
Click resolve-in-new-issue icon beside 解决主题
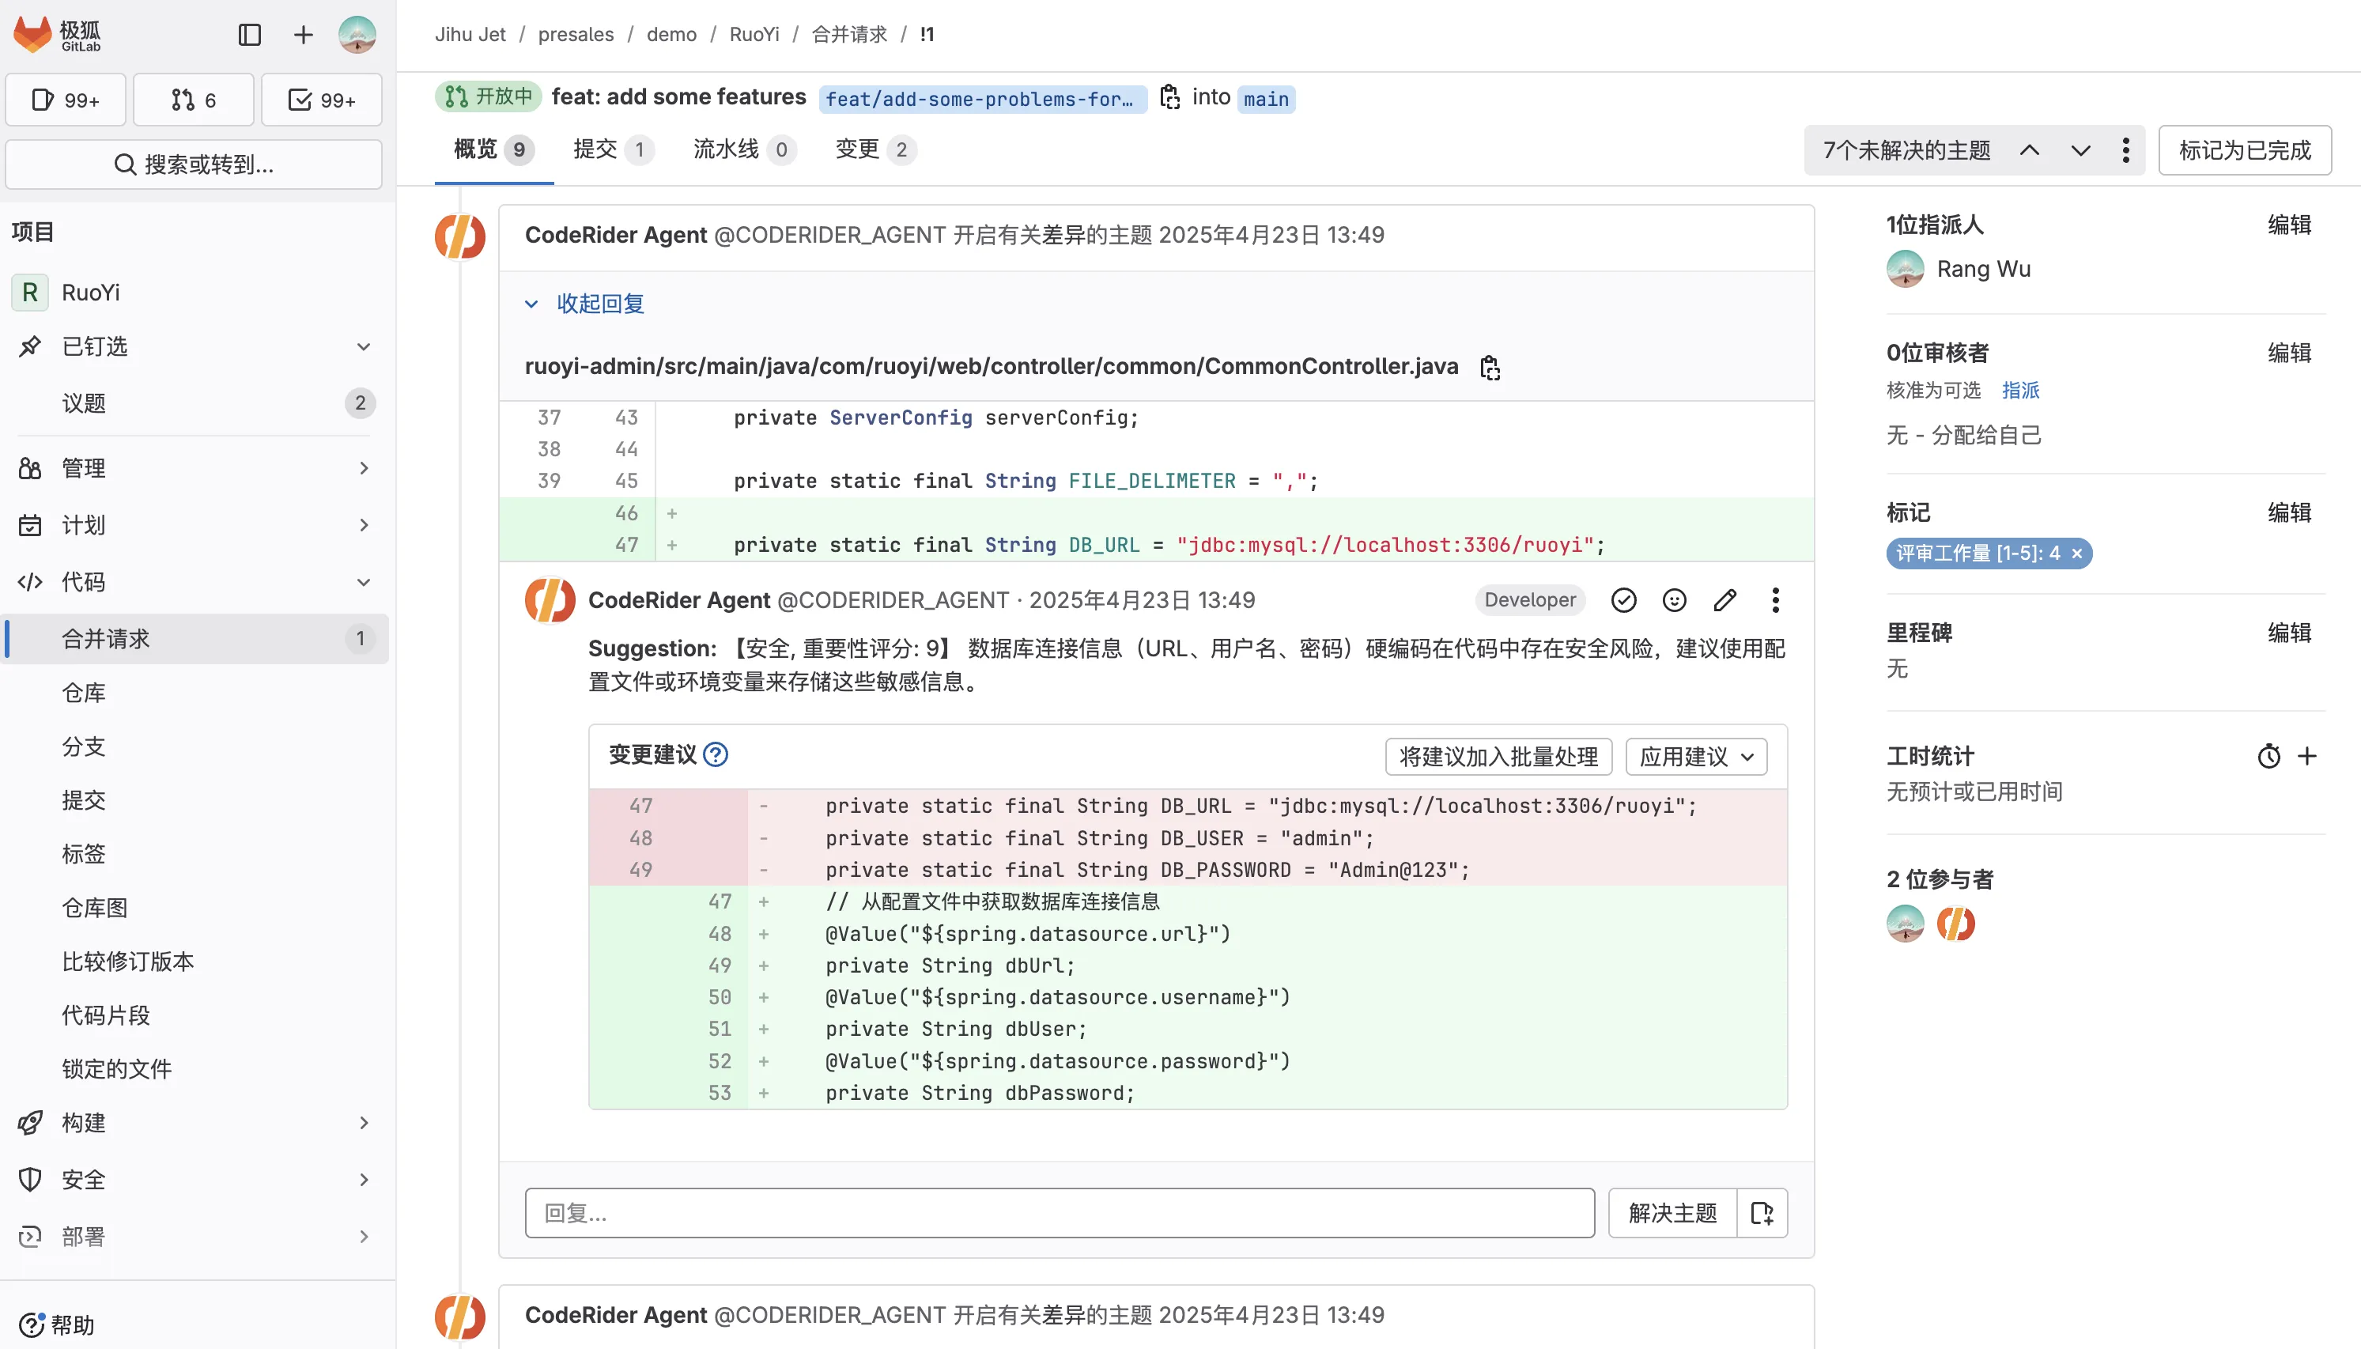[x=1762, y=1213]
